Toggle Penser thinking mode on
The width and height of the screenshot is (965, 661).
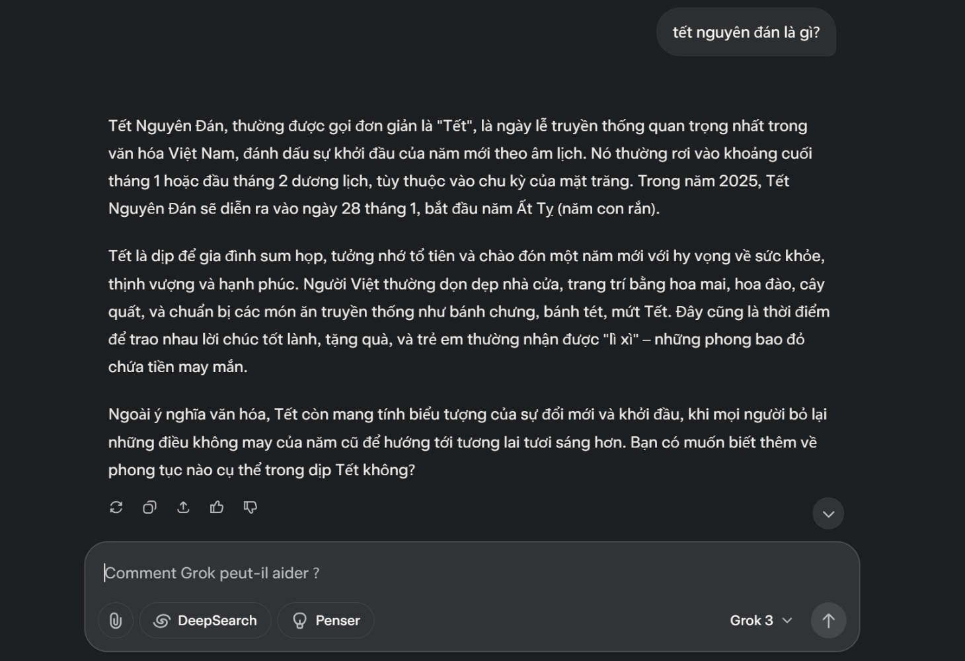click(x=326, y=620)
